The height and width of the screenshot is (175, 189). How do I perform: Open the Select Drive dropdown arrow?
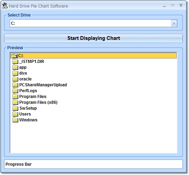point(174,23)
